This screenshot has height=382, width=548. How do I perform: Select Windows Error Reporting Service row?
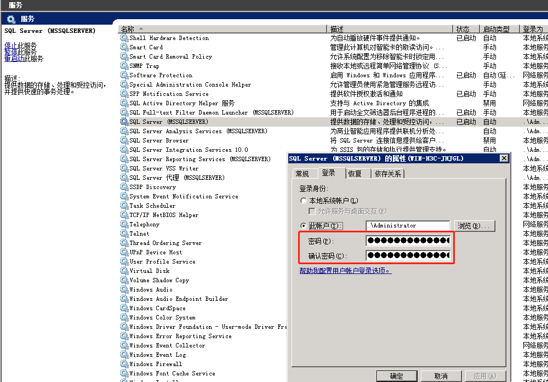pos(203,336)
